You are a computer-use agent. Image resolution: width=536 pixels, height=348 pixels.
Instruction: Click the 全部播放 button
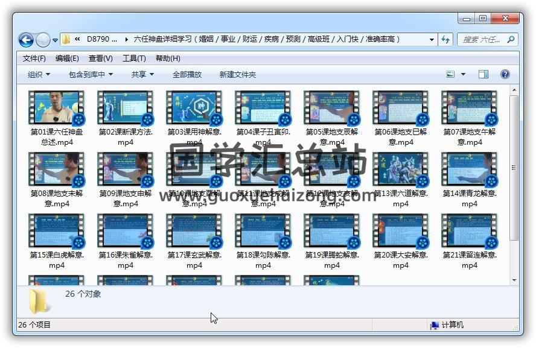pyautogui.click(x=187, y=74)
